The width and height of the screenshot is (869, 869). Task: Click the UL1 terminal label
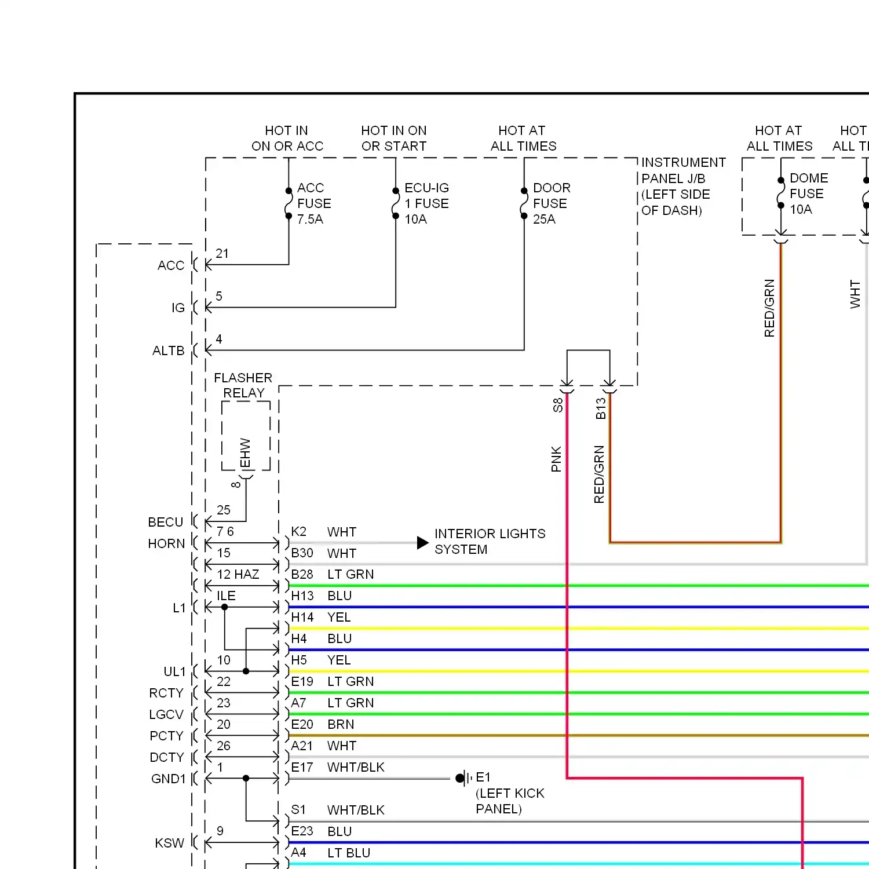pos(174,671)
